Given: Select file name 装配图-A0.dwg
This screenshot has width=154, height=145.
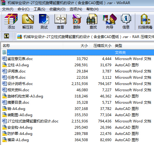Looking at the screenshot, I should pos(20,115).
